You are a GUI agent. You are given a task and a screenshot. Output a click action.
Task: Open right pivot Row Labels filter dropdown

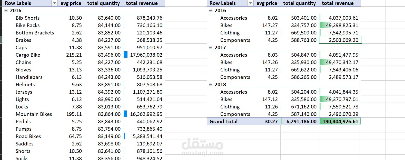point(250,3)
